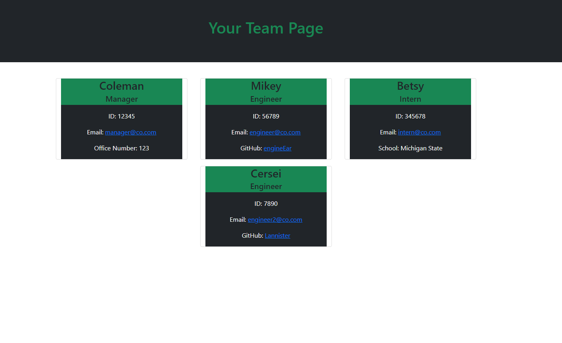This screenshot has width=562, height=343.
Task: Click Betsy's ID 345678 text
Action: click(x=410, y=116)
